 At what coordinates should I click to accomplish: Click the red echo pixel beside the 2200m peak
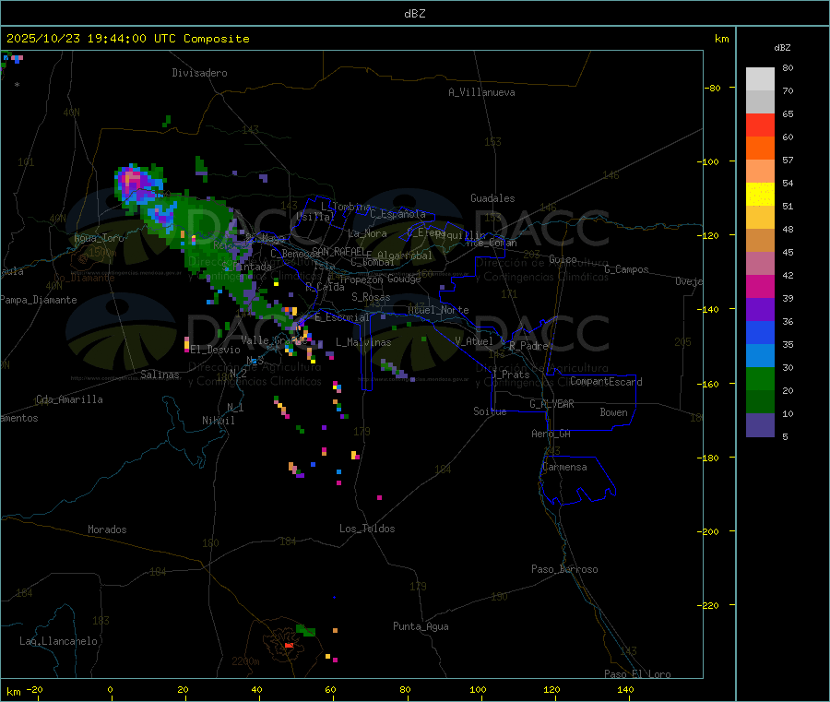point(289,646)
